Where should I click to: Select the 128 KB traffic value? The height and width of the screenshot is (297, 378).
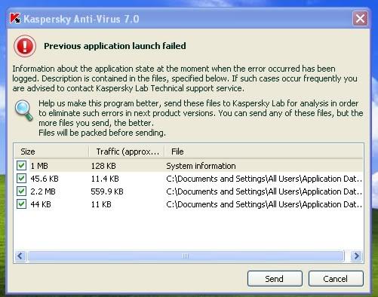103,166
